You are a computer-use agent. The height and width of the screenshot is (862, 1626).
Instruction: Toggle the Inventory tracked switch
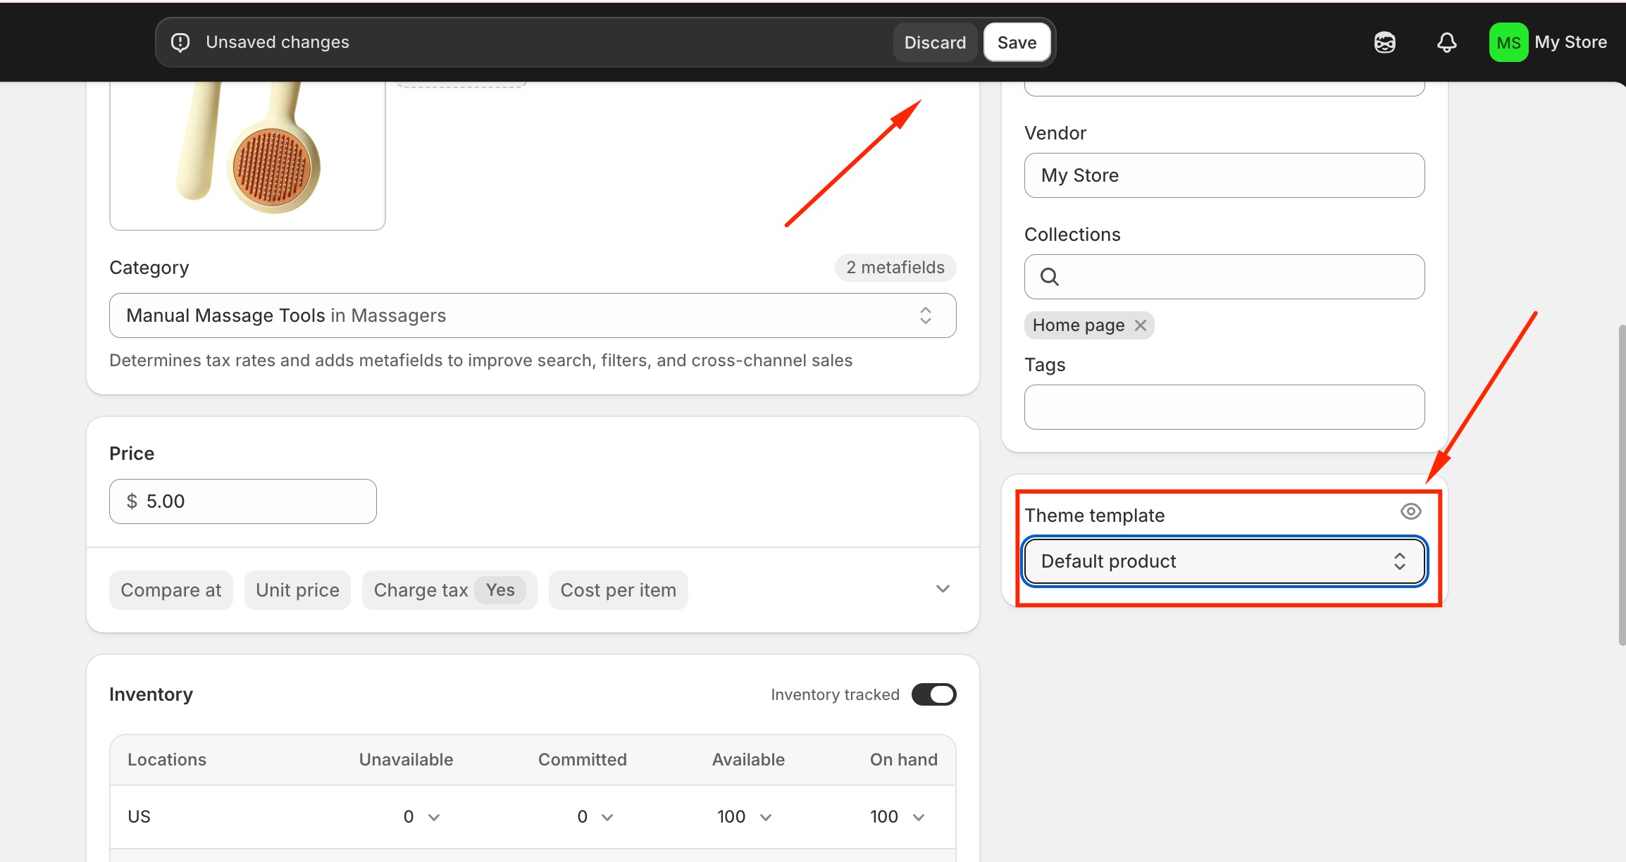click(x=933, y=694)
